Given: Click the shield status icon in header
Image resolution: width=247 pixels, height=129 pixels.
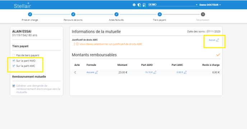Looking at the screenshot, I should (x=139, y=5).
